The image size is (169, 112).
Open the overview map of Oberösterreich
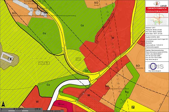pyautogui.click(x=157, y=19)
